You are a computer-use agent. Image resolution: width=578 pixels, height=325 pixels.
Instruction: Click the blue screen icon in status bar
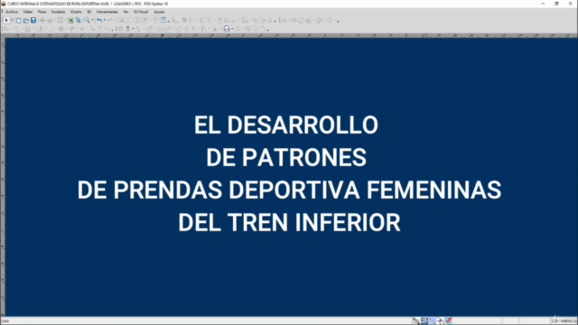tap(424, 321)
